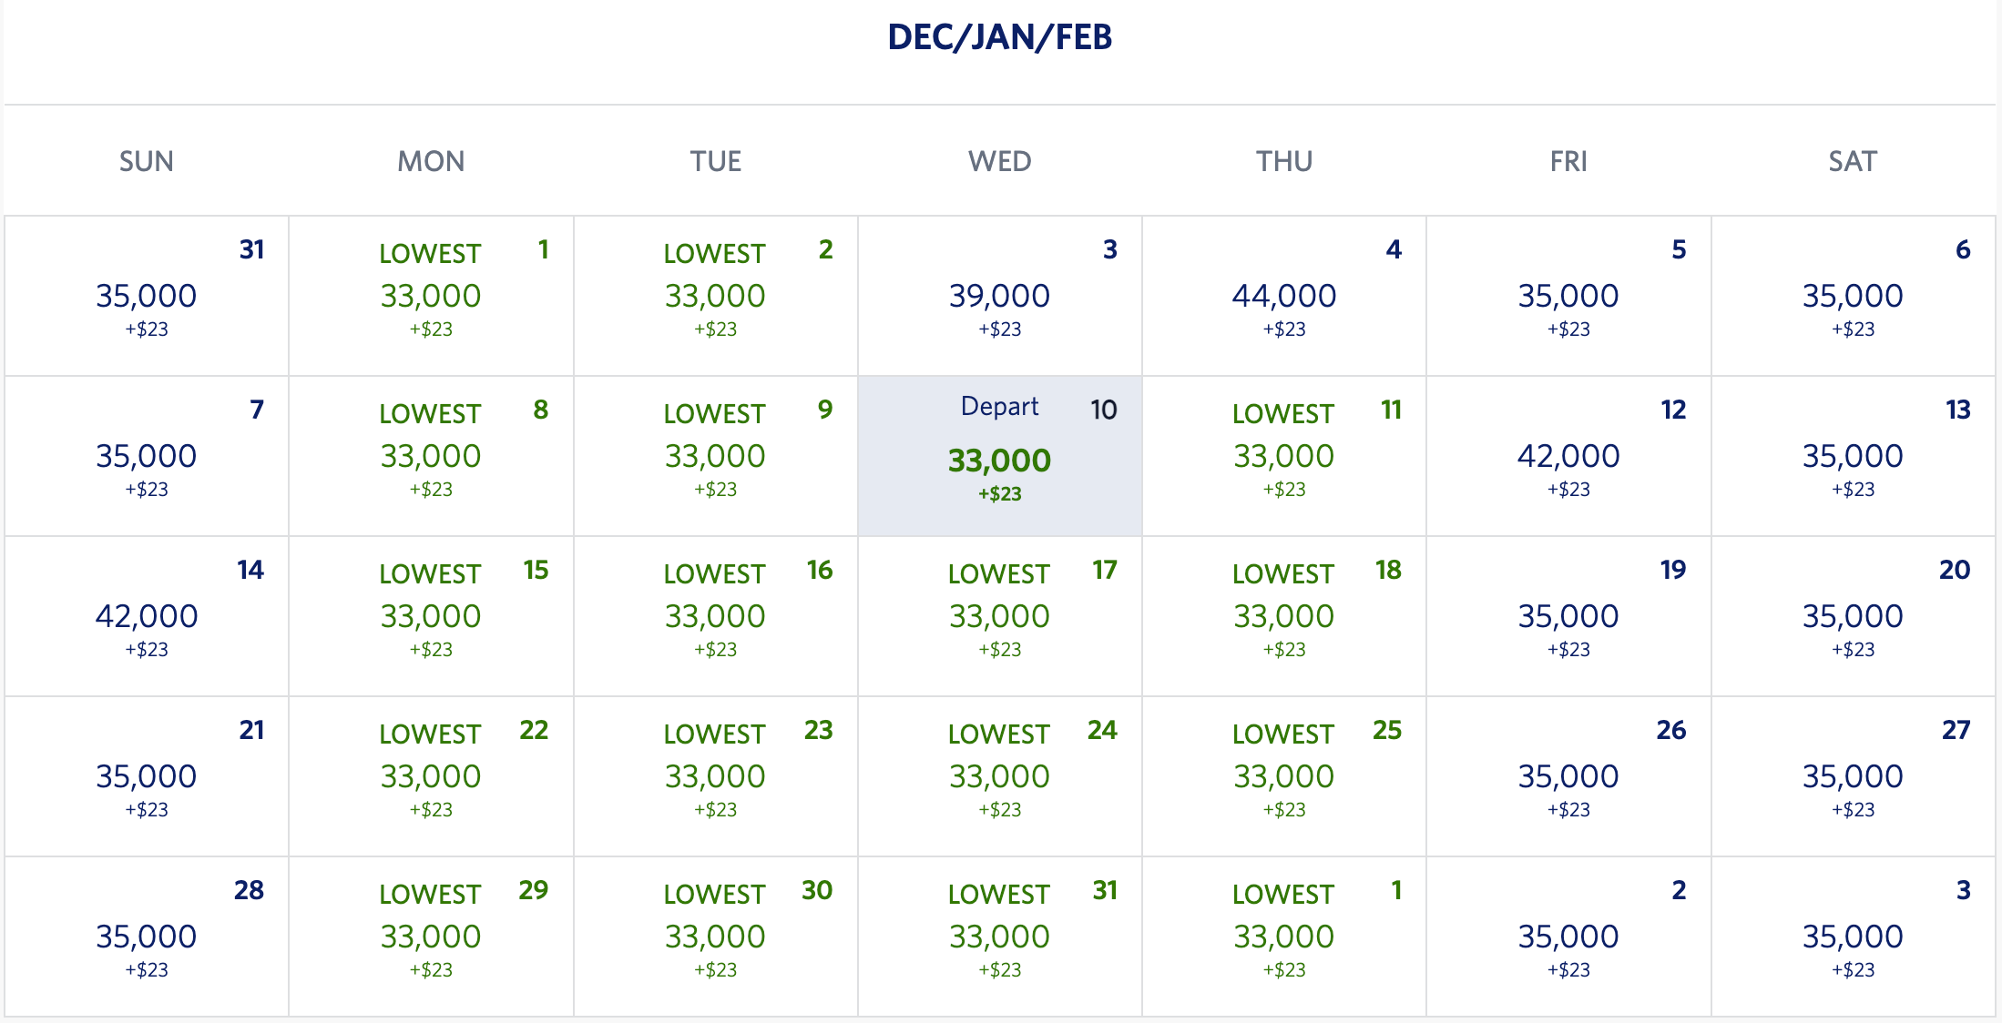Select the Depart date December 10
The height and width of the screenshot is (1023, 2002).
[x=999, y=452]
